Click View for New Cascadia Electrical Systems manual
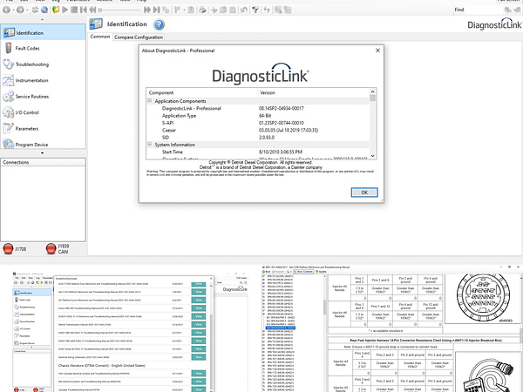523x392 pixels. point(199,374)
